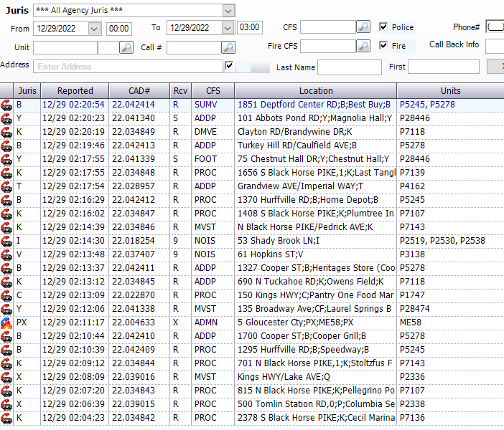
Task: Sort by the CFS column header
Action: pos(213,91)
